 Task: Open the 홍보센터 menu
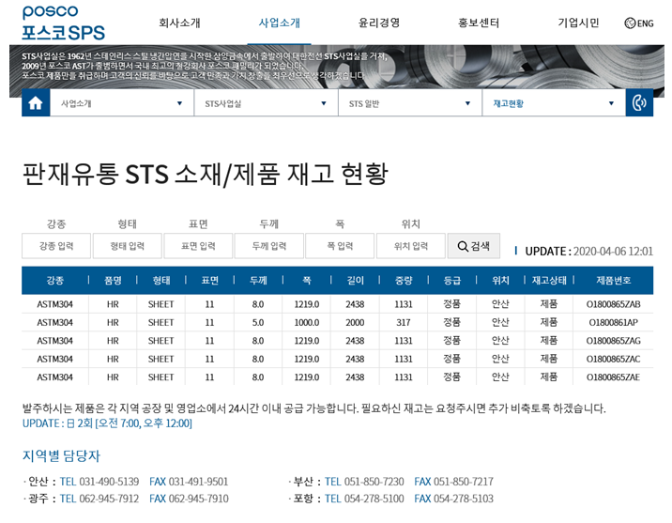pos(479,23)
